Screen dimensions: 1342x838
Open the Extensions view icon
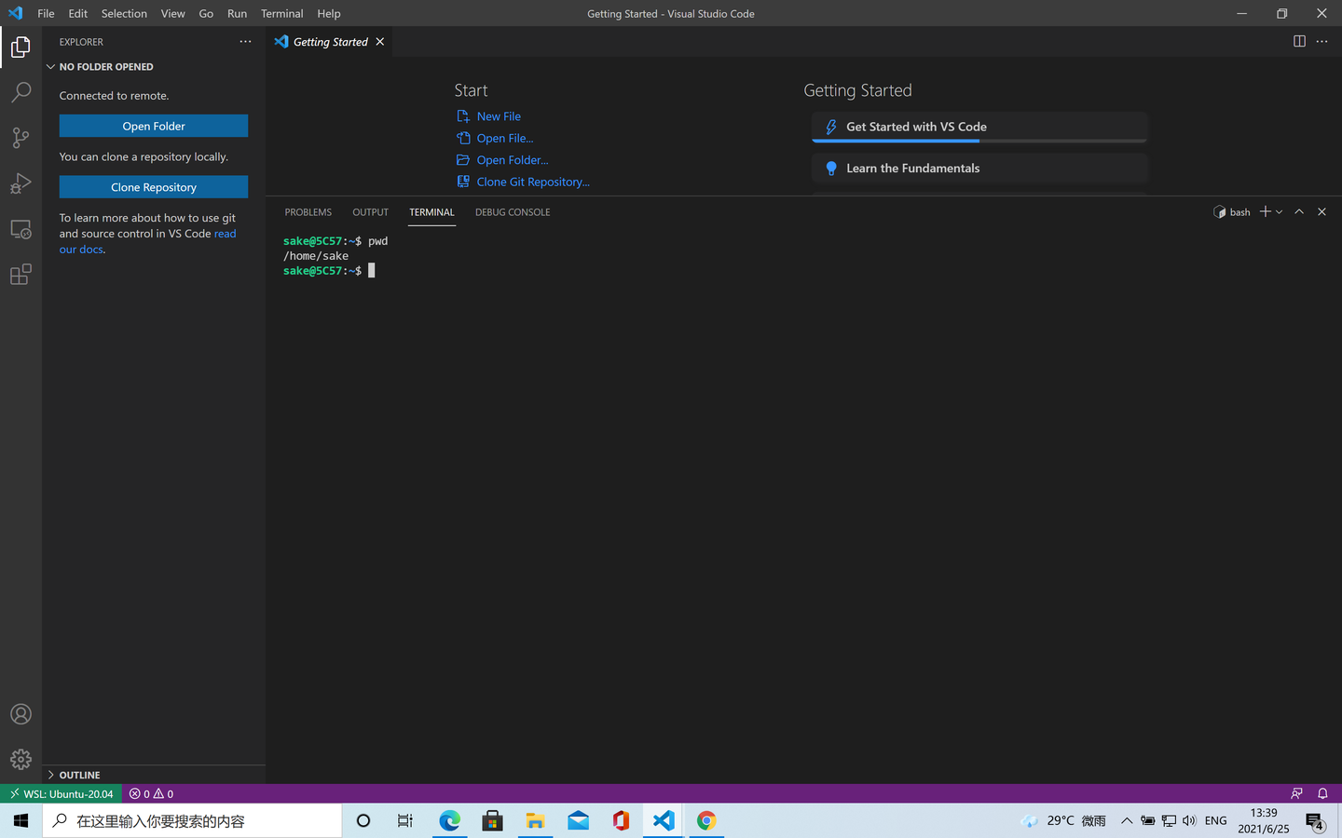(21, 274)
